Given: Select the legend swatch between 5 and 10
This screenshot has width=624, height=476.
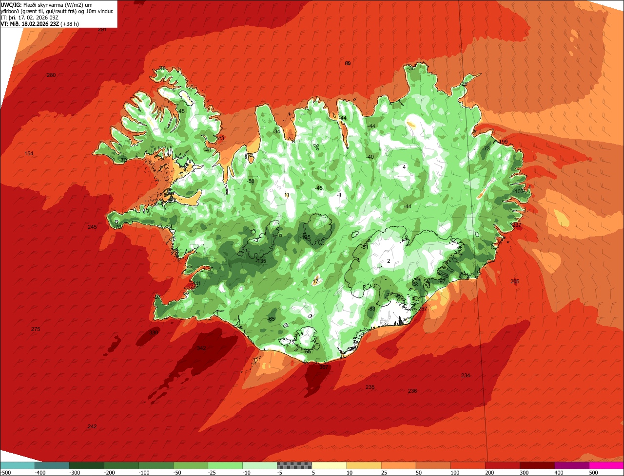Looking at the screenshot, I should [329, 465].
